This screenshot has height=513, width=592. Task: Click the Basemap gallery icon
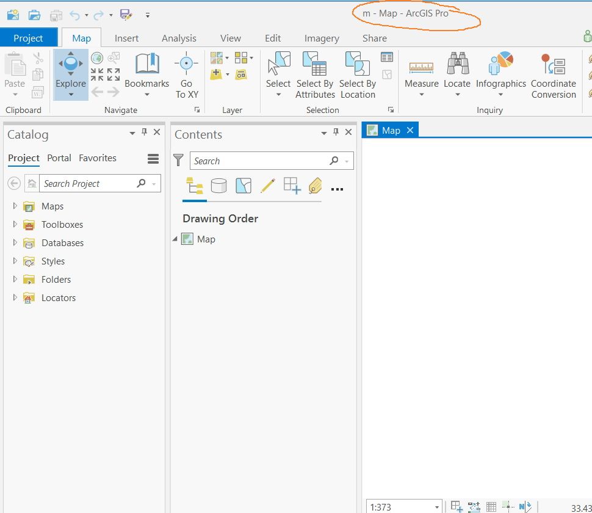tap(217, 58)
